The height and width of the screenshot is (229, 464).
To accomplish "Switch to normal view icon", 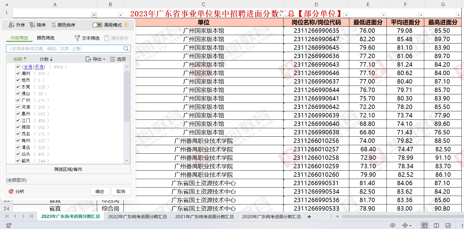I will 425,225.
